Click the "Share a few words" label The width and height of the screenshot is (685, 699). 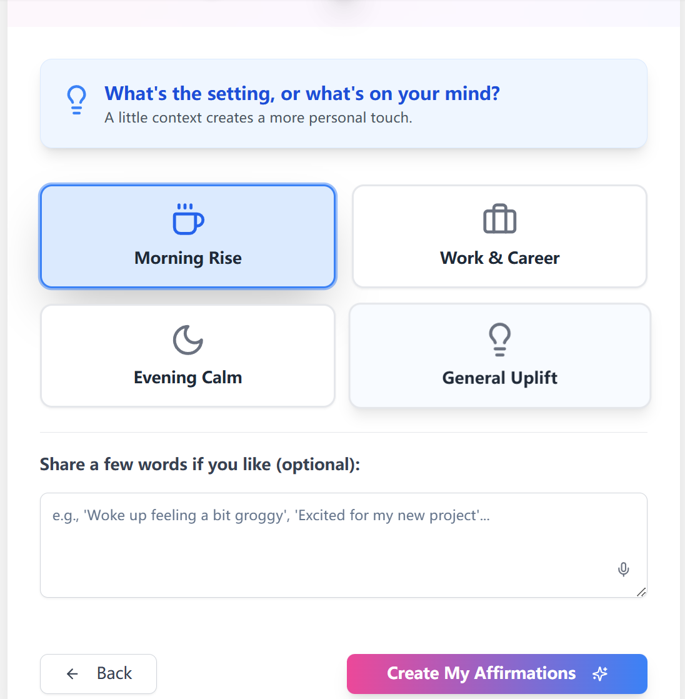[x=200, y=465]
